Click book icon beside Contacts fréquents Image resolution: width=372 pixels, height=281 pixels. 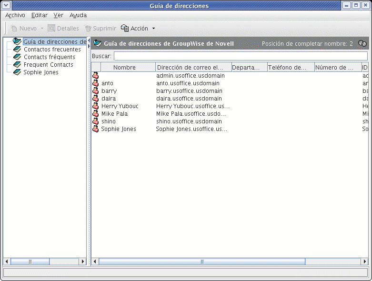(17, 57)
